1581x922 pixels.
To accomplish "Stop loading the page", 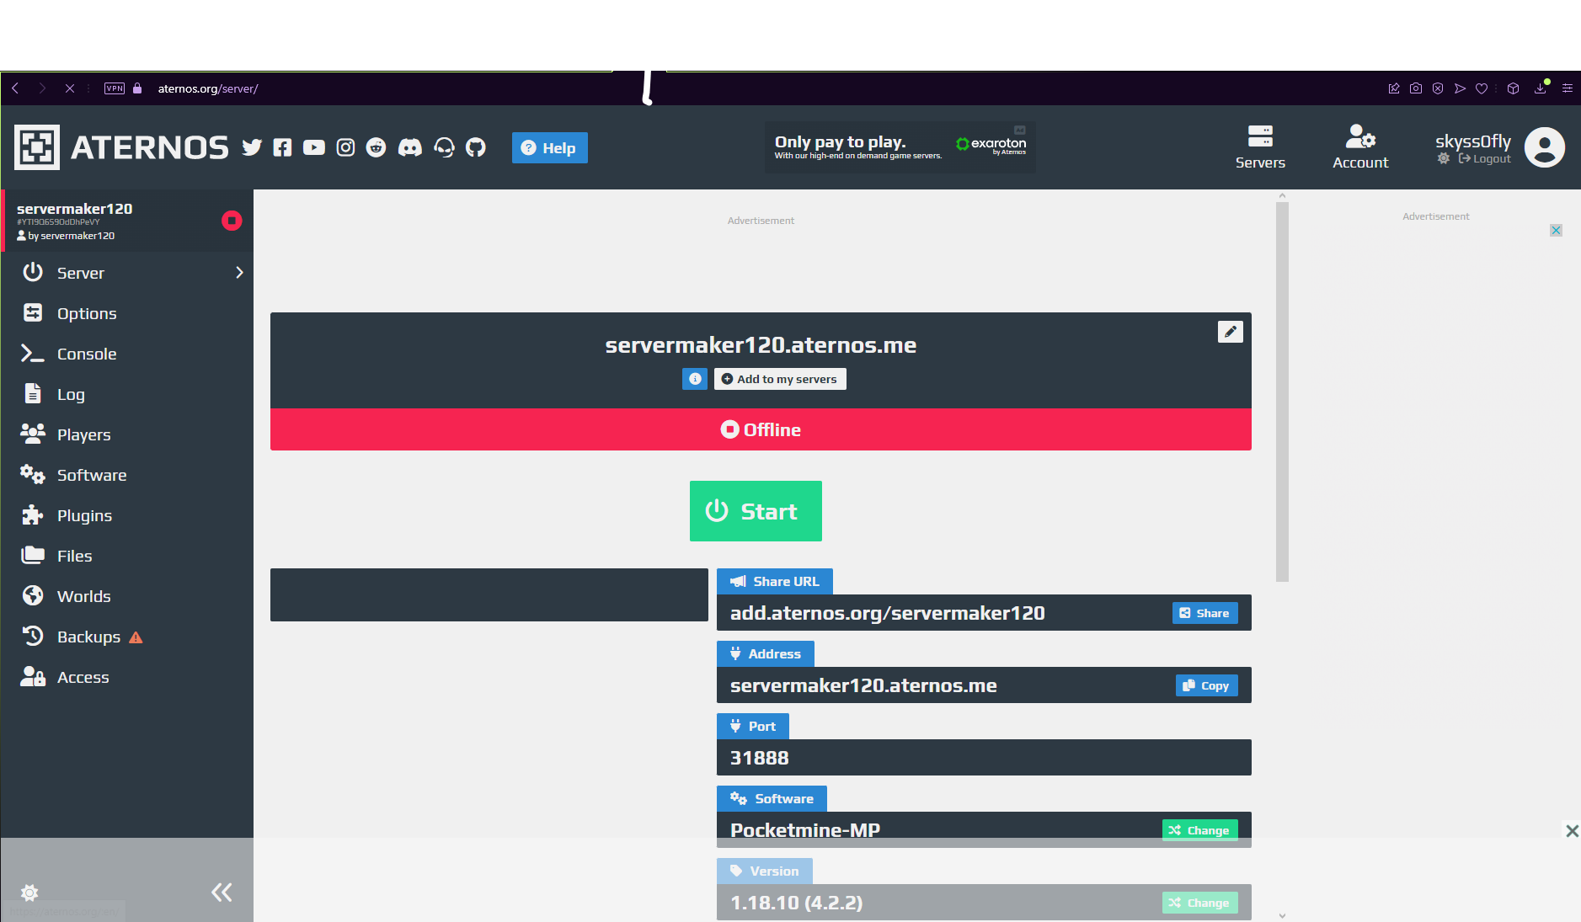I will [x=70, y=88].
